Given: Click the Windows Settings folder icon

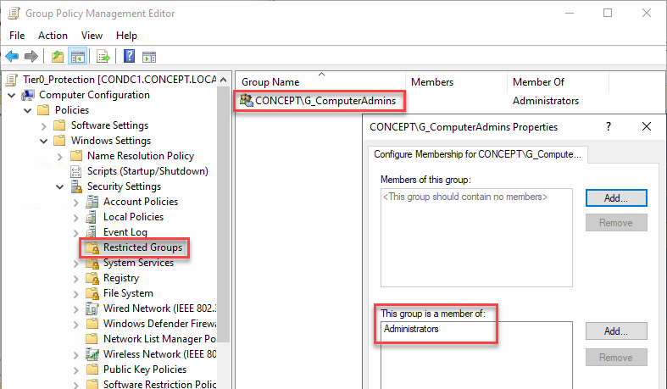Looking at the screenshot, I should pos(59,141).
